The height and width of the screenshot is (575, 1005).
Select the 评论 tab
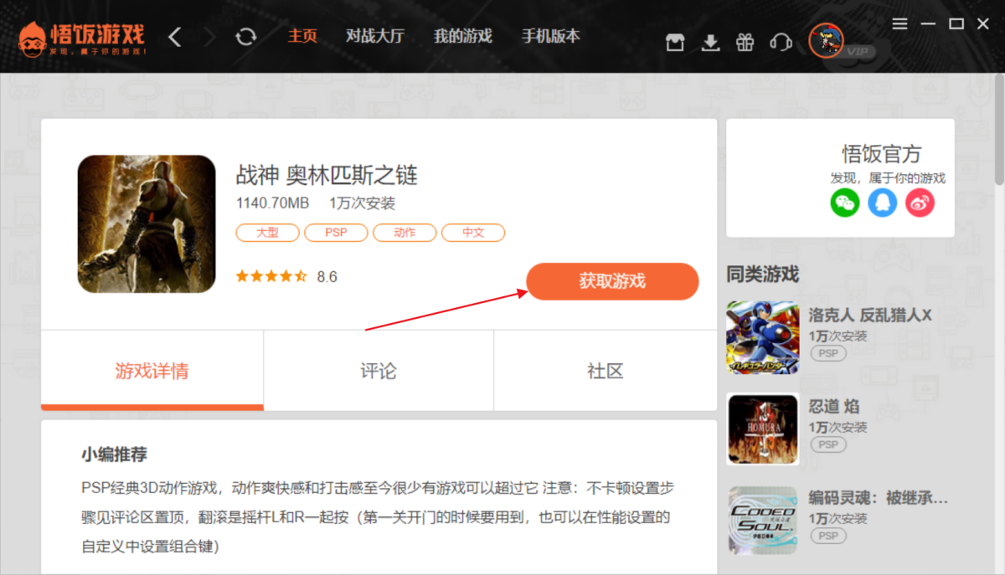[379, 371]
